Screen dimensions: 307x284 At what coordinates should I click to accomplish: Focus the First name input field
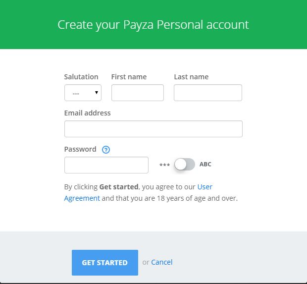[137, 93]
